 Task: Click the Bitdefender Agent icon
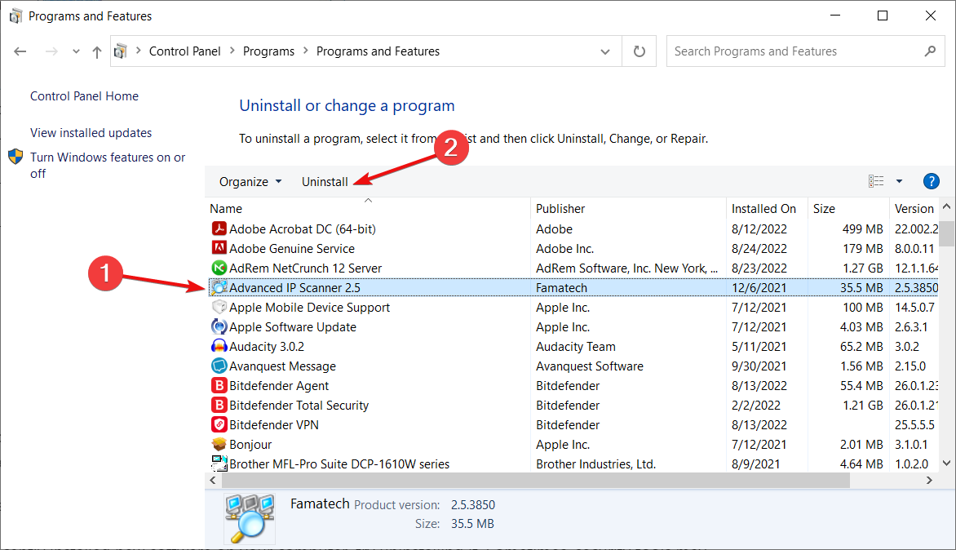pos(219,385)
